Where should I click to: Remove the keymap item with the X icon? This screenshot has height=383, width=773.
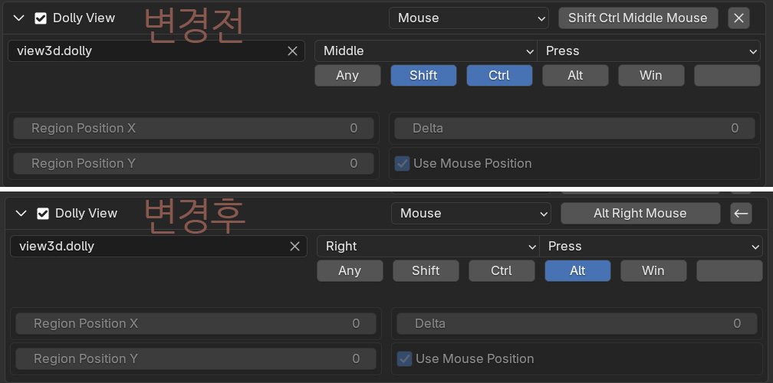(738, 18)
